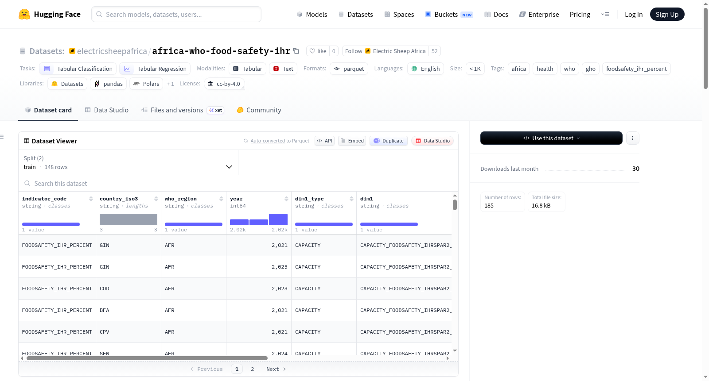This screenshot has width=709, height=381.
Task: Click the africa tag
Action: click(518, 69)
